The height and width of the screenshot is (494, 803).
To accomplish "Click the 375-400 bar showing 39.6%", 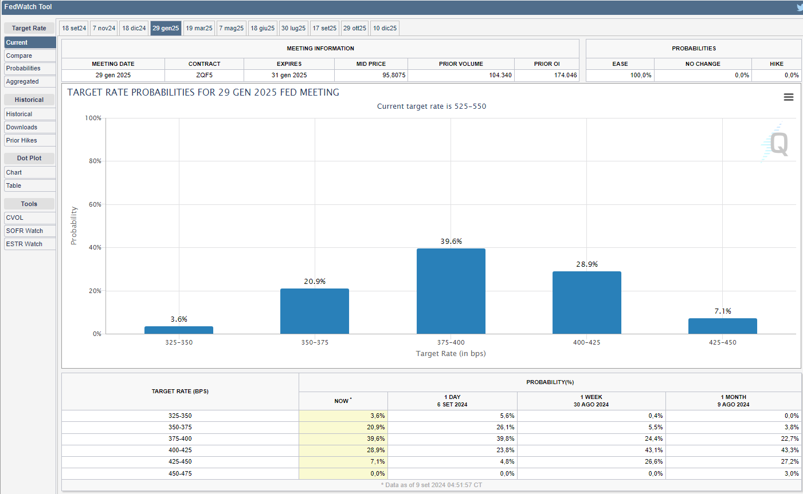I will (451, 291).
